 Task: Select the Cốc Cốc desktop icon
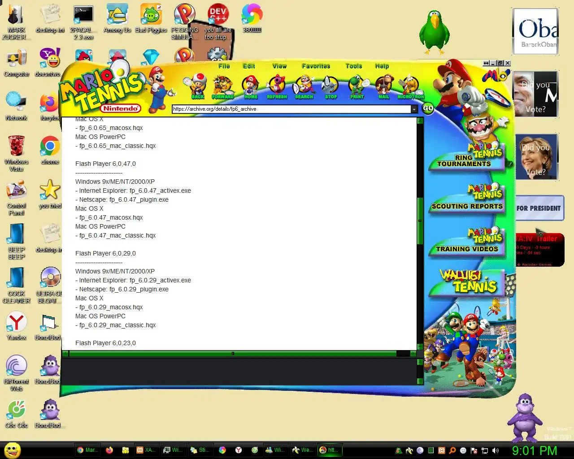[x=17, y=414]
